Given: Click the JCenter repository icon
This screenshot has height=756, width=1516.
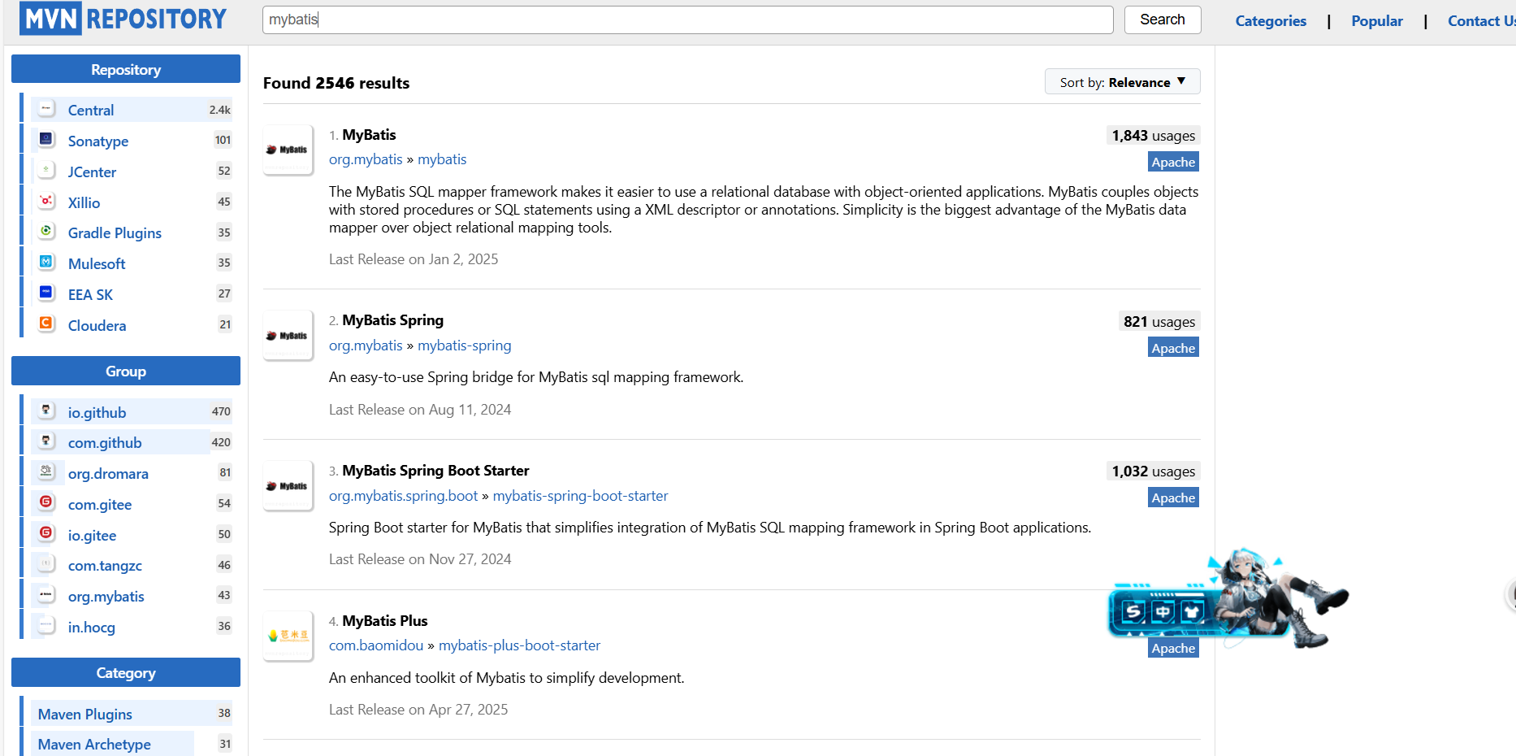Looking at the screenshot, I should tap(46, 170).
